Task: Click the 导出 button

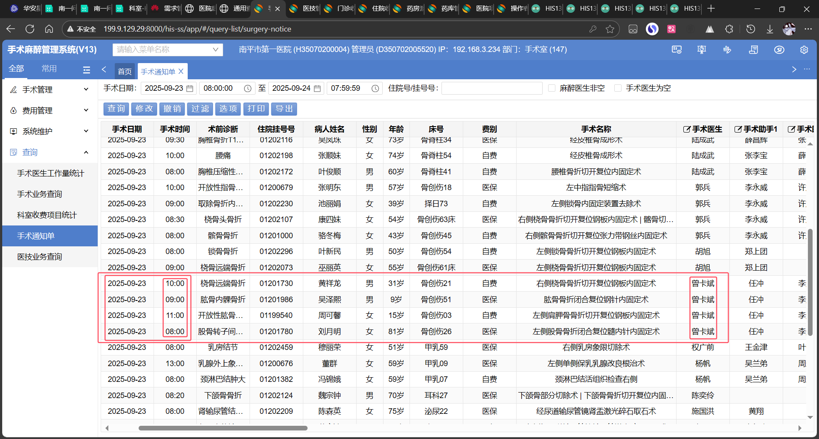Action: coord(284,109)
